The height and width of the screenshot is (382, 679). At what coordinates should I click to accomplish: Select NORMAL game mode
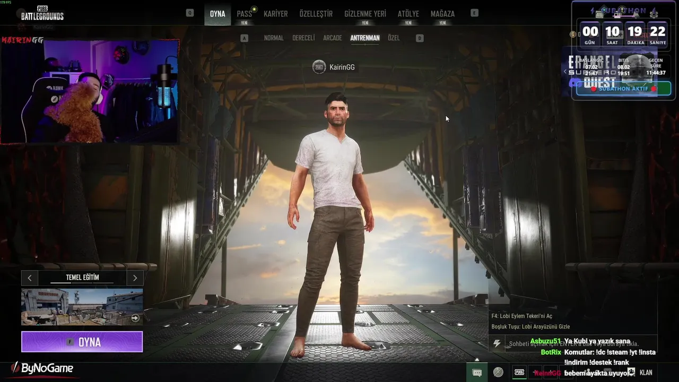[274, 38]
